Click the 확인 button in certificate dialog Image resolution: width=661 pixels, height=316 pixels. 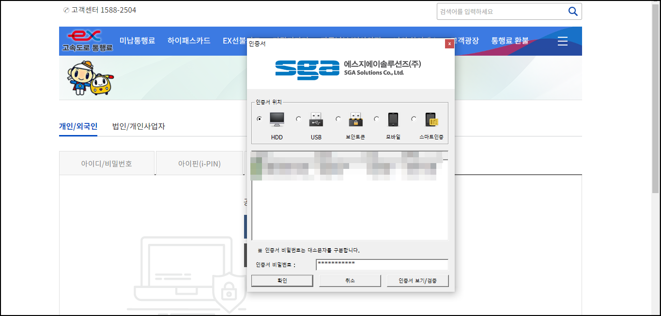(282, 281)
